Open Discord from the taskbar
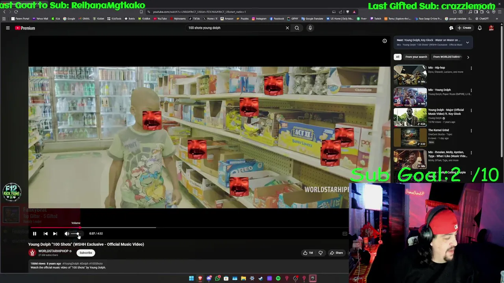504x283 pixels. pos(209,278)
